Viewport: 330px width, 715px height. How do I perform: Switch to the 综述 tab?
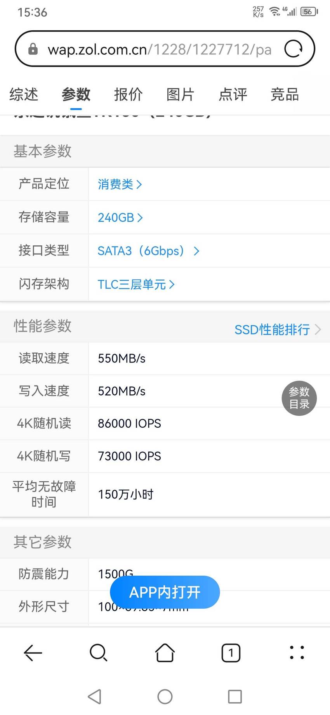[24, 94]
